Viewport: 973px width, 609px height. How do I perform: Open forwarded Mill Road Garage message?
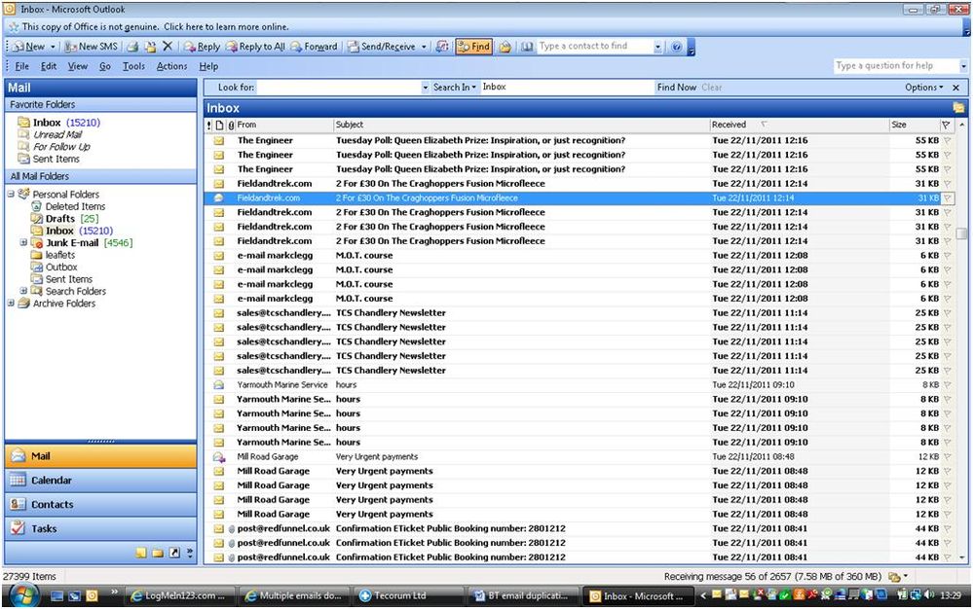click(x=578, y=456)
